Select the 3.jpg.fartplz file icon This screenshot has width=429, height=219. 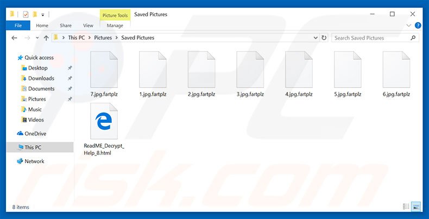(250, 70)
